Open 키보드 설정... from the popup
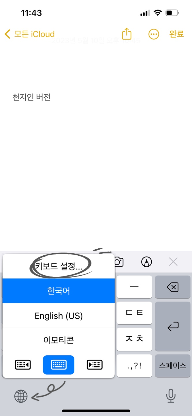This screenshot has width=192, height=416. pyautogui.click(x=59, y=266)
